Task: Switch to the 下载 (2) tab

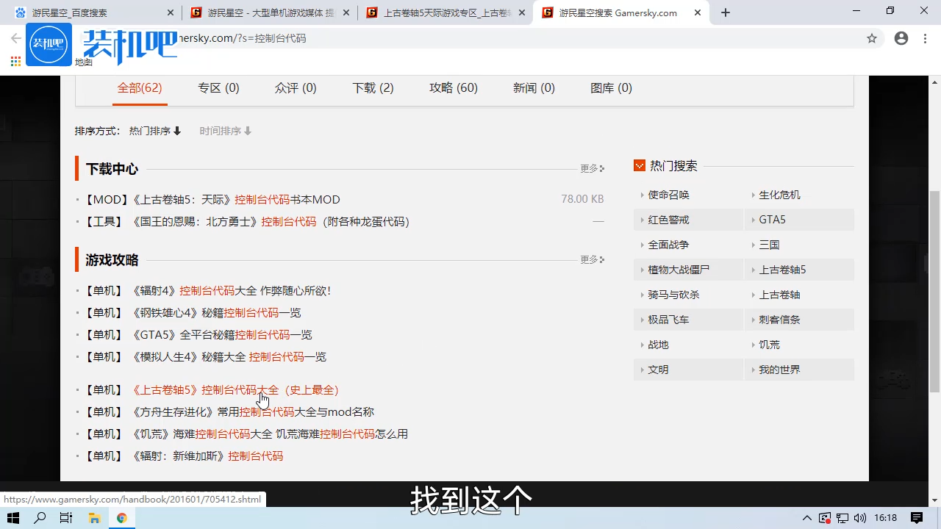Action: pyautogui.click(x=373, y=87)
